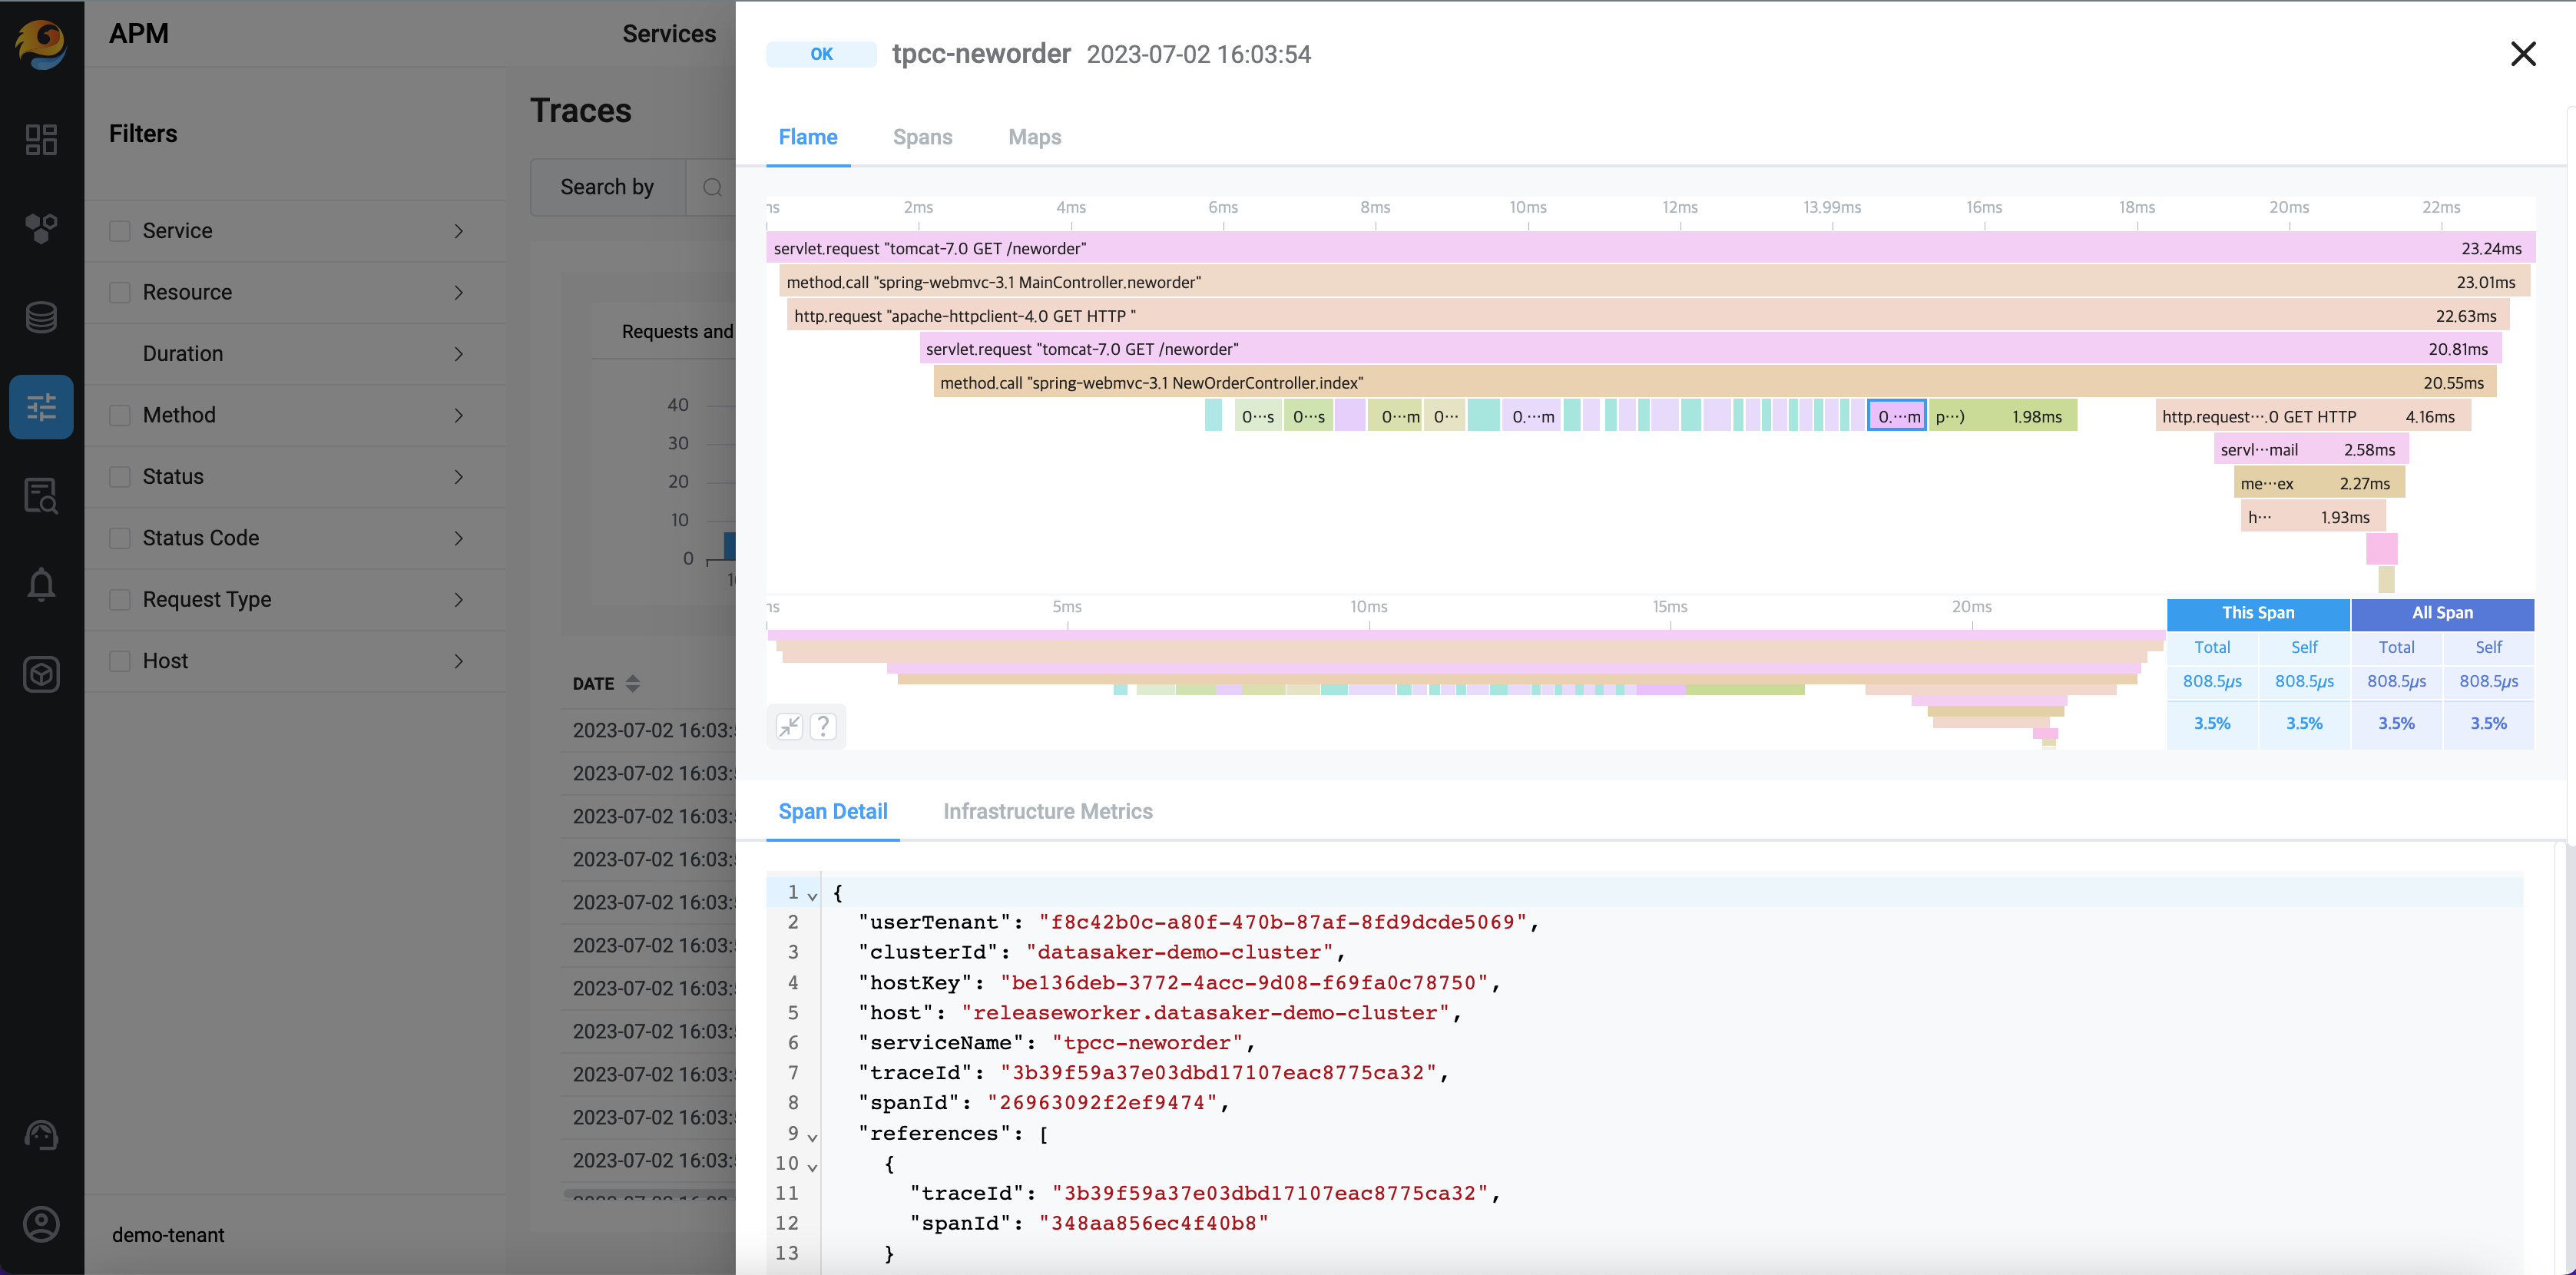This screenshot has width=2576, height=1275.
Task: Select the servl…mail 2.58ms span
Action: (2311, 450)
